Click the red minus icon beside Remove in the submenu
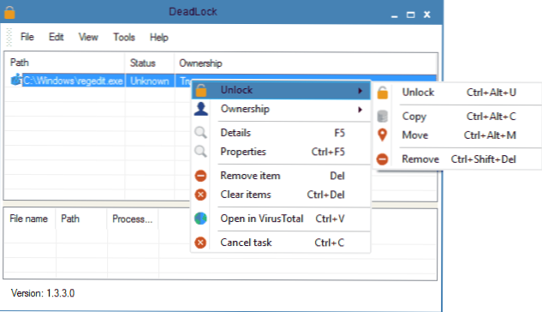 click(x=382, y=159)
